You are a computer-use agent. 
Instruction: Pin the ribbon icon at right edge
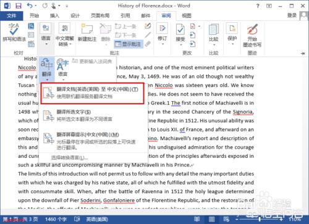click(303, 53)
